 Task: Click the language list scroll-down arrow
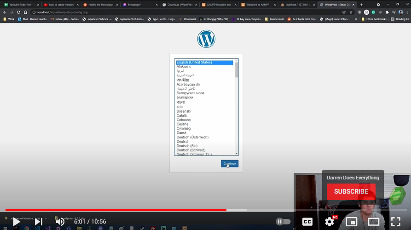tap(237, 154)
